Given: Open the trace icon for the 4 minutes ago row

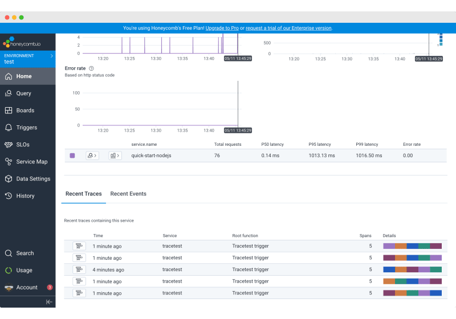Looking at the screenshot, I should tap(79, 269).
